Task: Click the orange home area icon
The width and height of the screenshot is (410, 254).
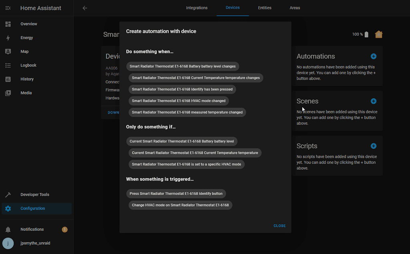Action: pyautogui.click(x=379, y=35)
